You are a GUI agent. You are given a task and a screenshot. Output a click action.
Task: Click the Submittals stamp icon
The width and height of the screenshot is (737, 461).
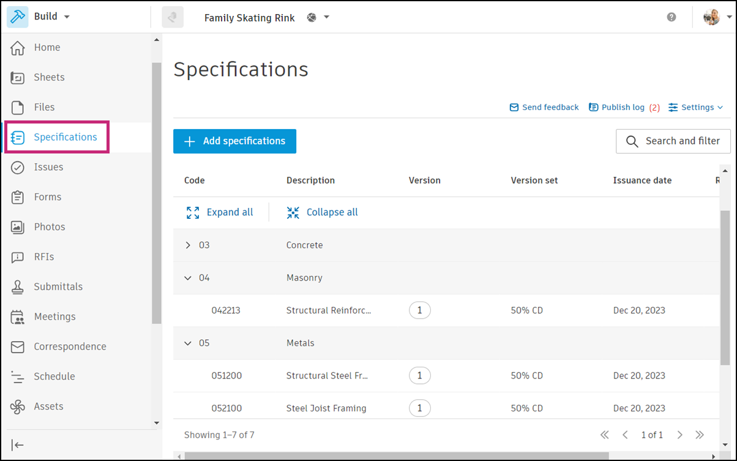[x=18, y=287]
